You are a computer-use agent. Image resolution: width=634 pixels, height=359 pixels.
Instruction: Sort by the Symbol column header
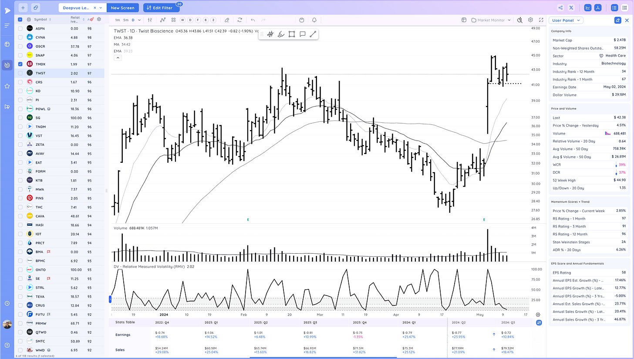click(43, 19)
